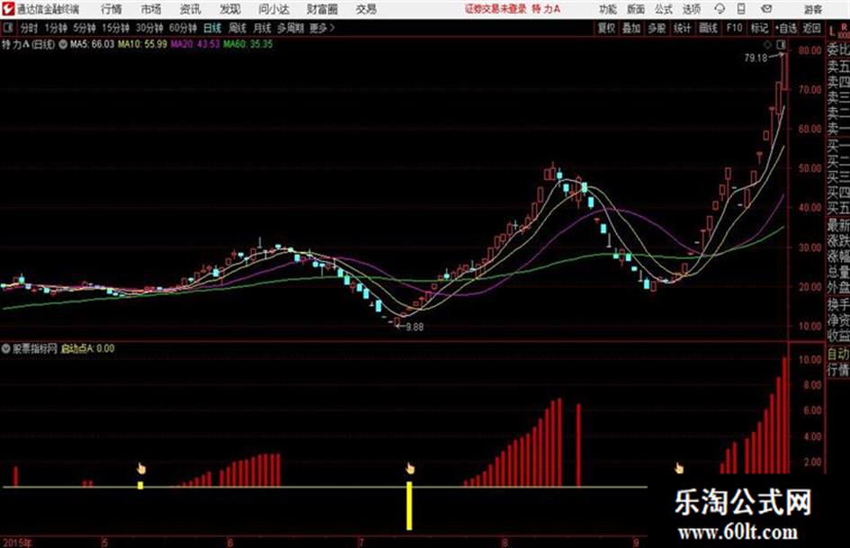This screenshot has width=850, height=548.
Task: Click the 2015年 date axis label
Action: coord(17,543)
